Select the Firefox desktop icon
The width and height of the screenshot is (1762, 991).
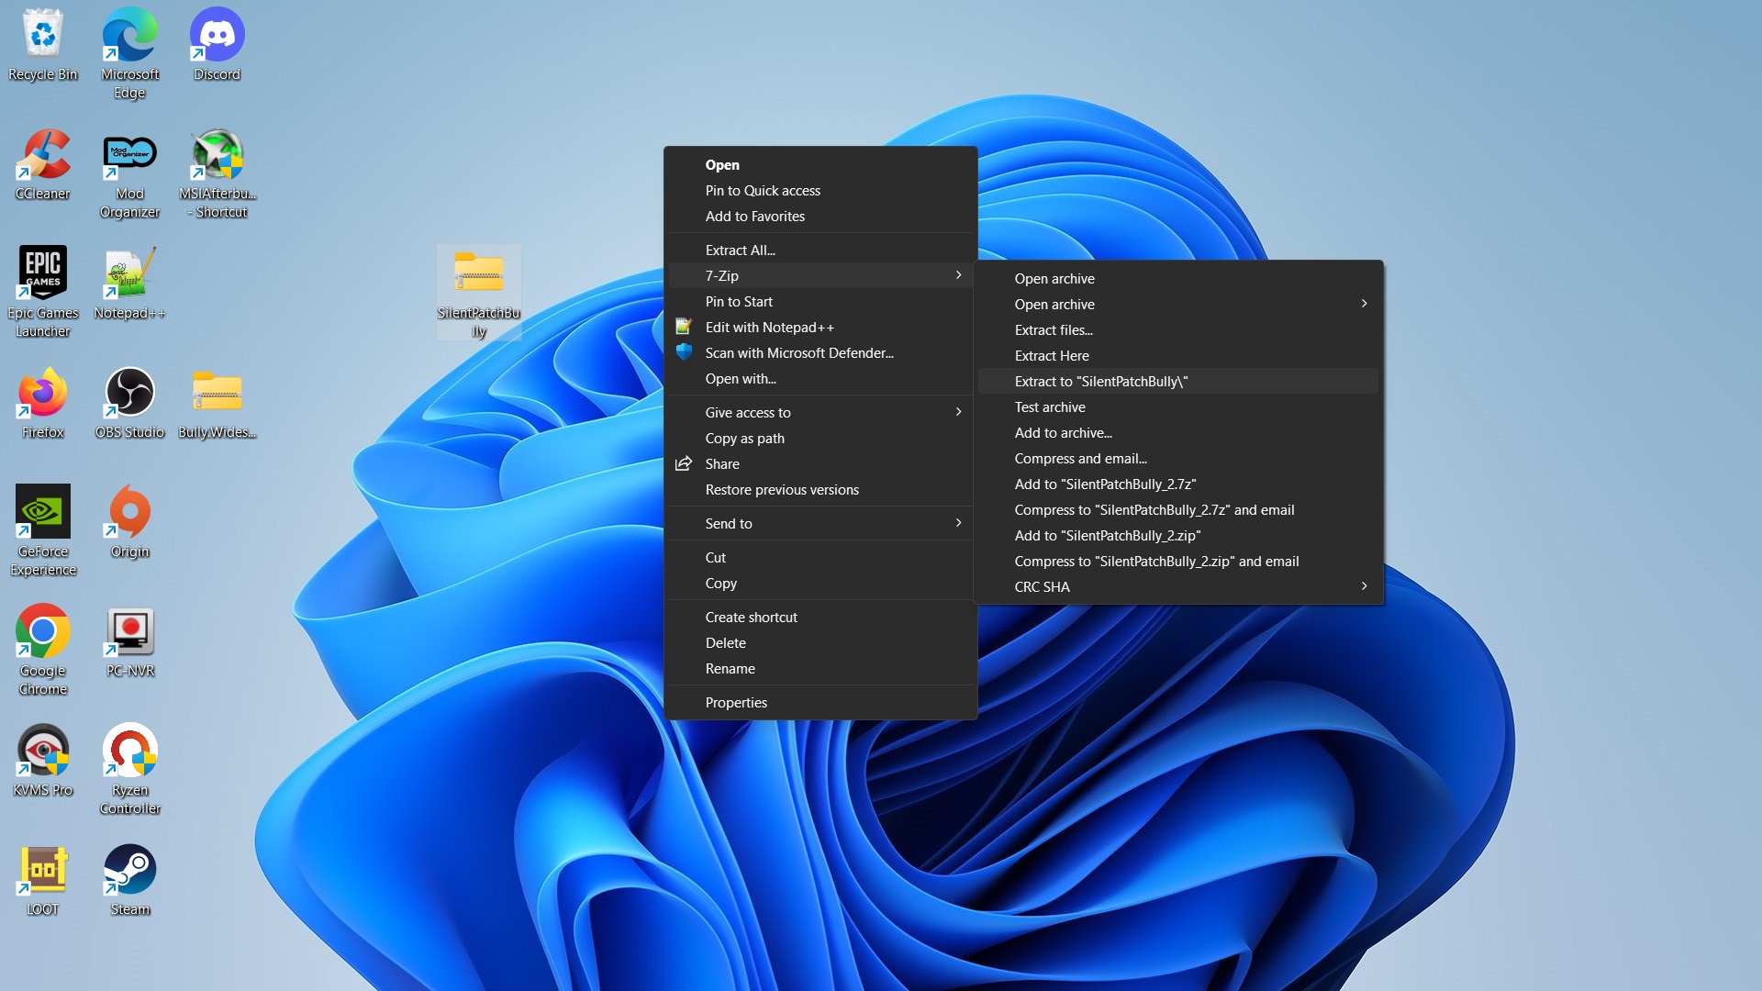pos(42,393)
